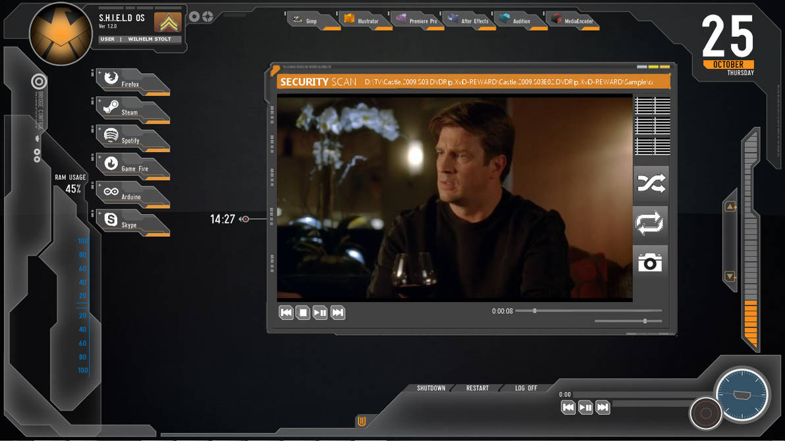
Task: Click the snapshot camera icon in the player
Action: (651, 262)
